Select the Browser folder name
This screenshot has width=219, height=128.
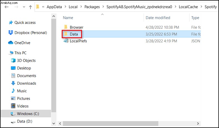coord(76,27)
